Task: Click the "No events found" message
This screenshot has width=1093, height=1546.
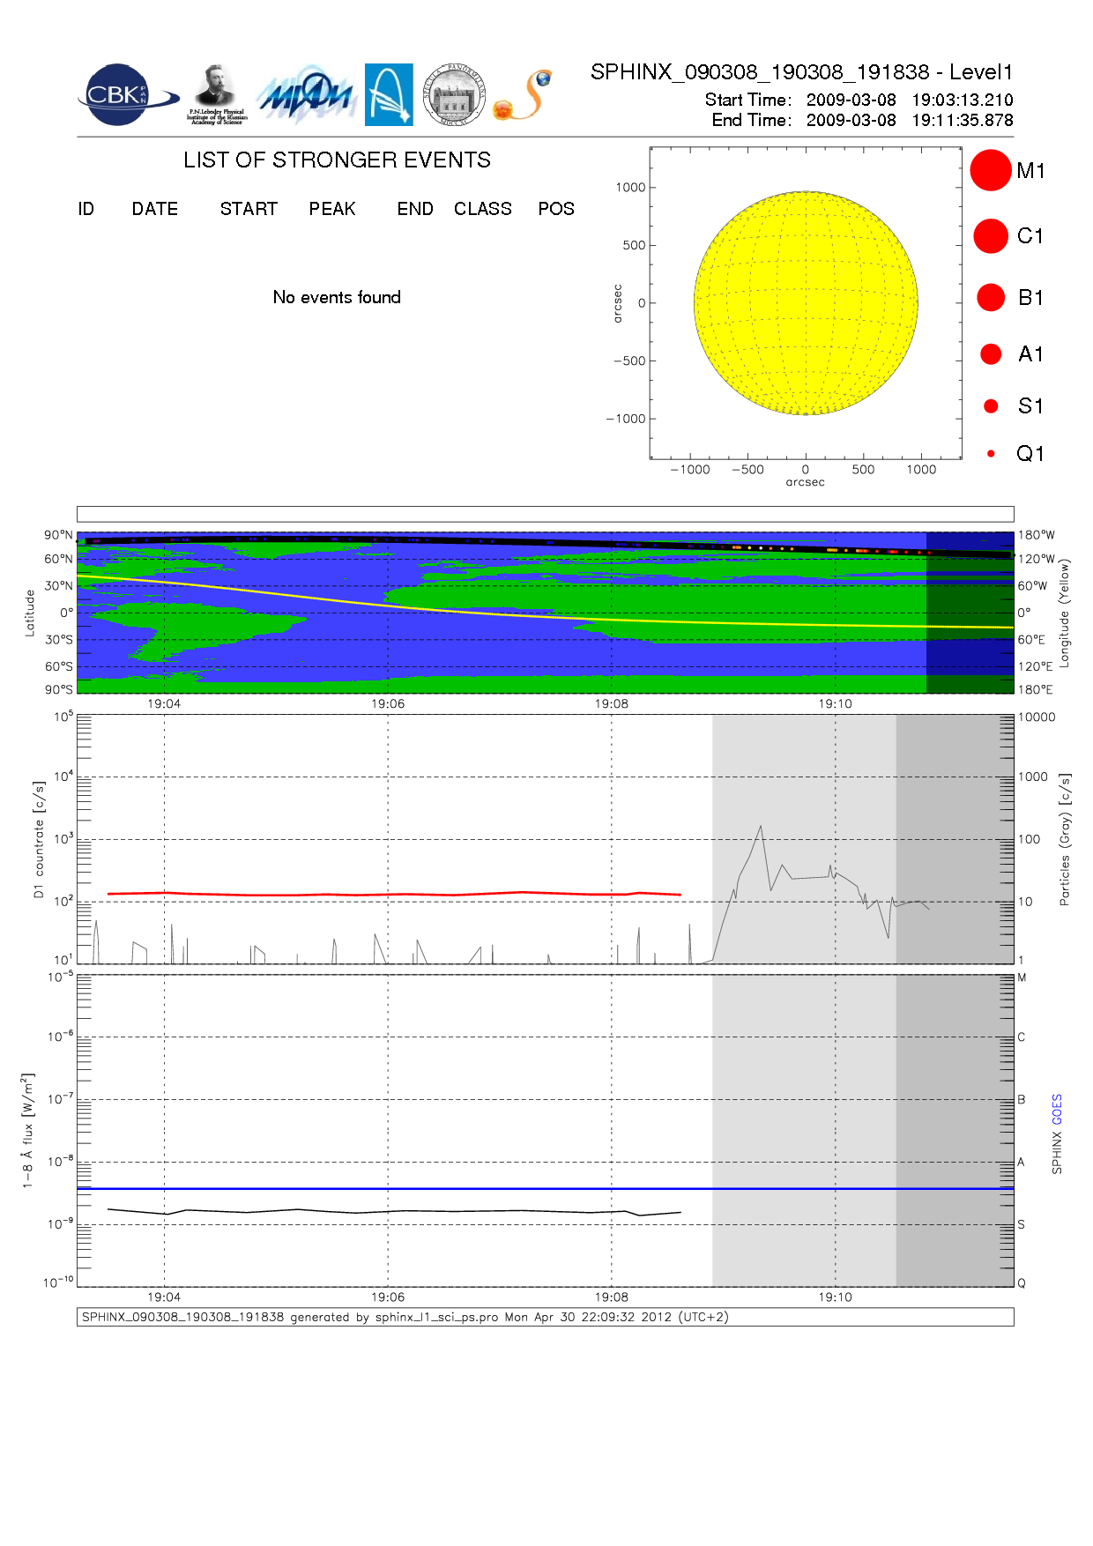Action: click(337, 297)
